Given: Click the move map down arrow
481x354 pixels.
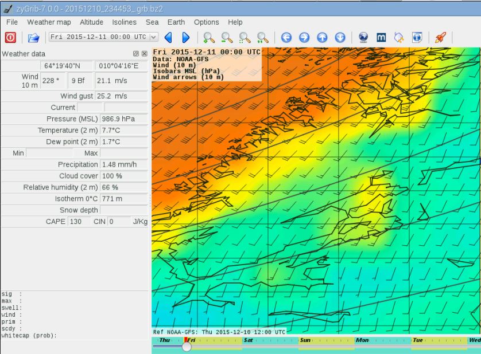Looking at the screenshot, I should [x=340, y=37].
